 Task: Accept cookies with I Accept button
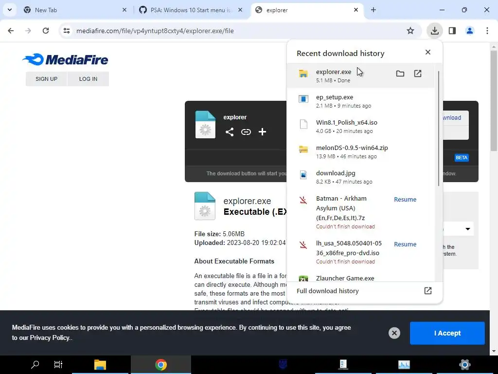point(447,333)
